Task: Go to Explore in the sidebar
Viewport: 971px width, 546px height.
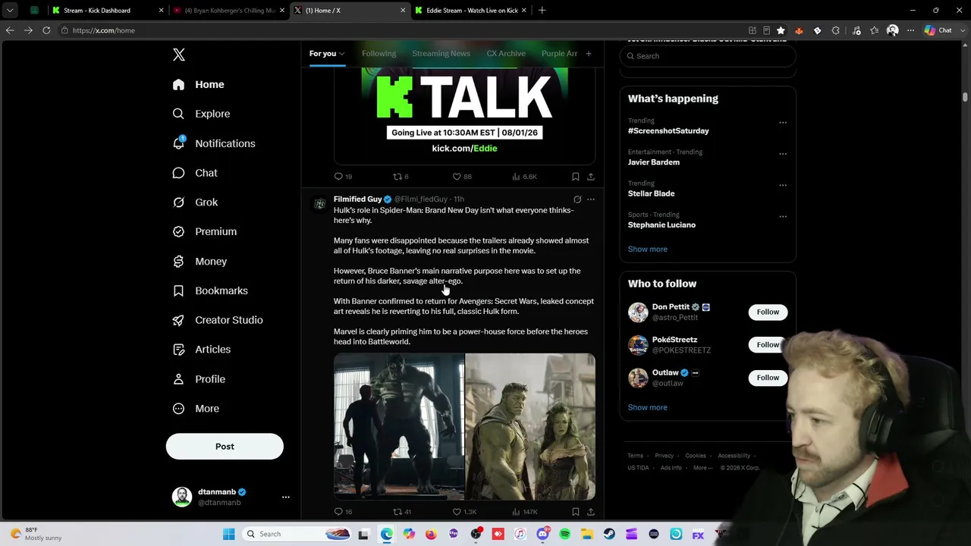Action: pos(202,114)
